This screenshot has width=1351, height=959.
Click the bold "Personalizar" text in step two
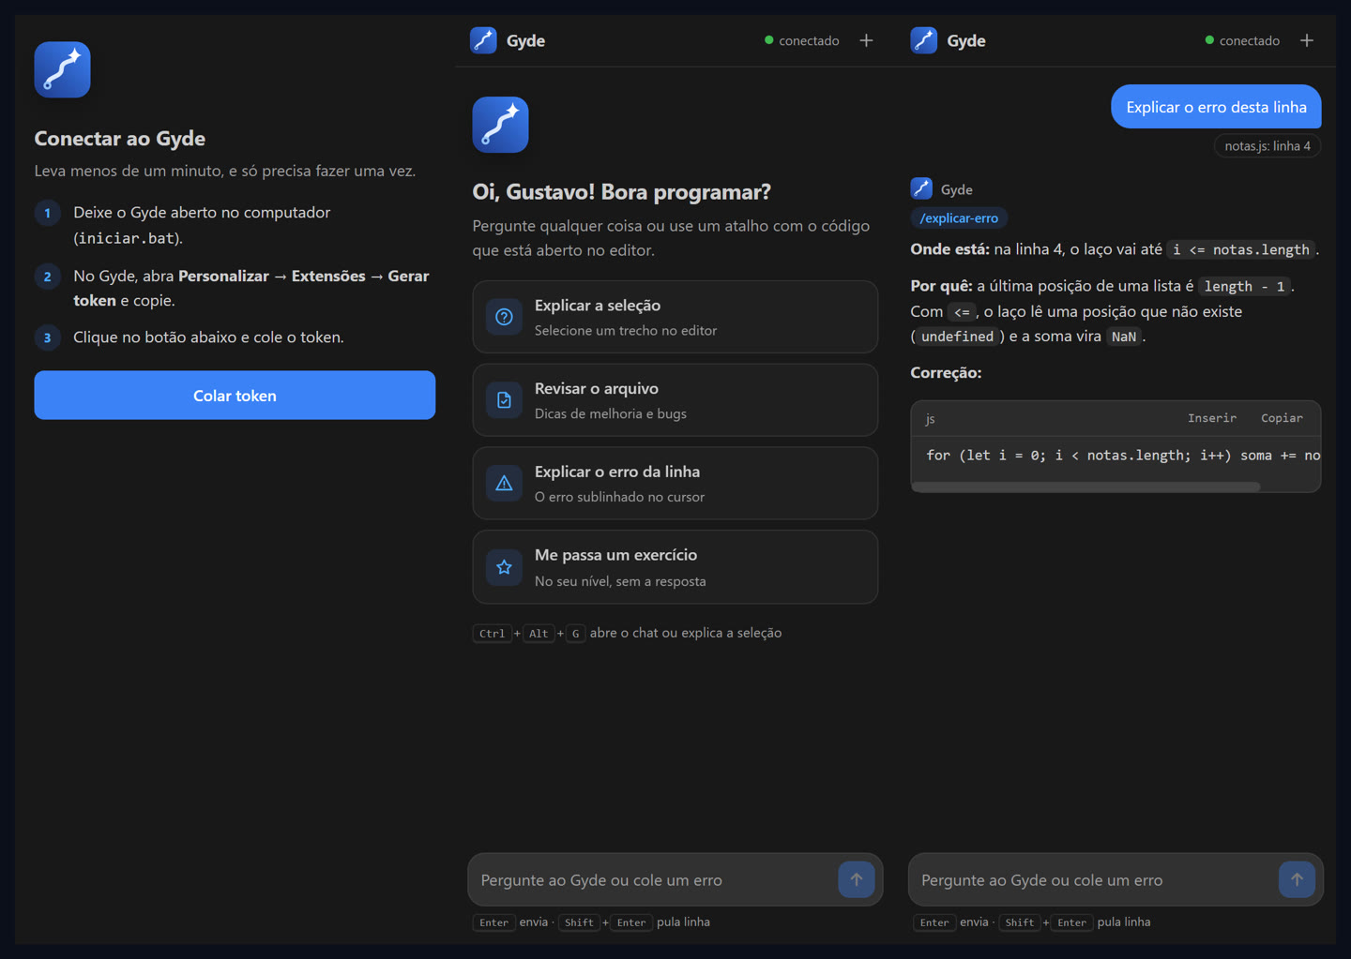pos(223,276)
